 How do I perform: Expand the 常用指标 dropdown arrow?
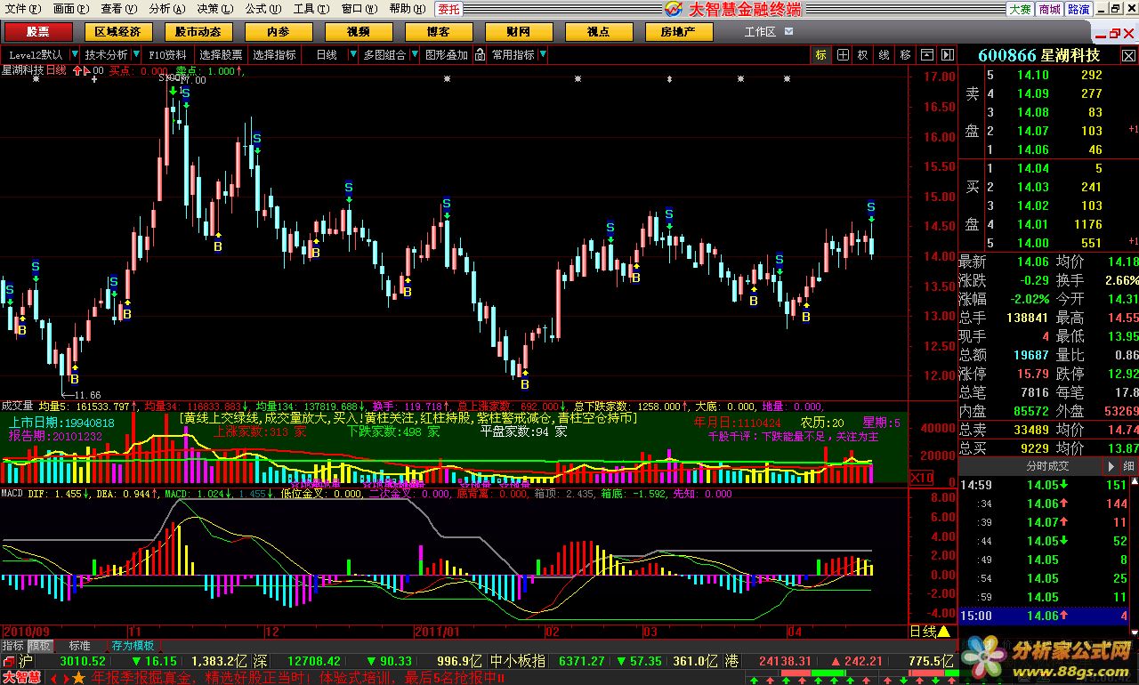542,55
